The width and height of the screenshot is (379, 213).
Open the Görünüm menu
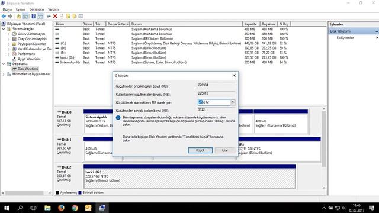[x=37, y=9]
